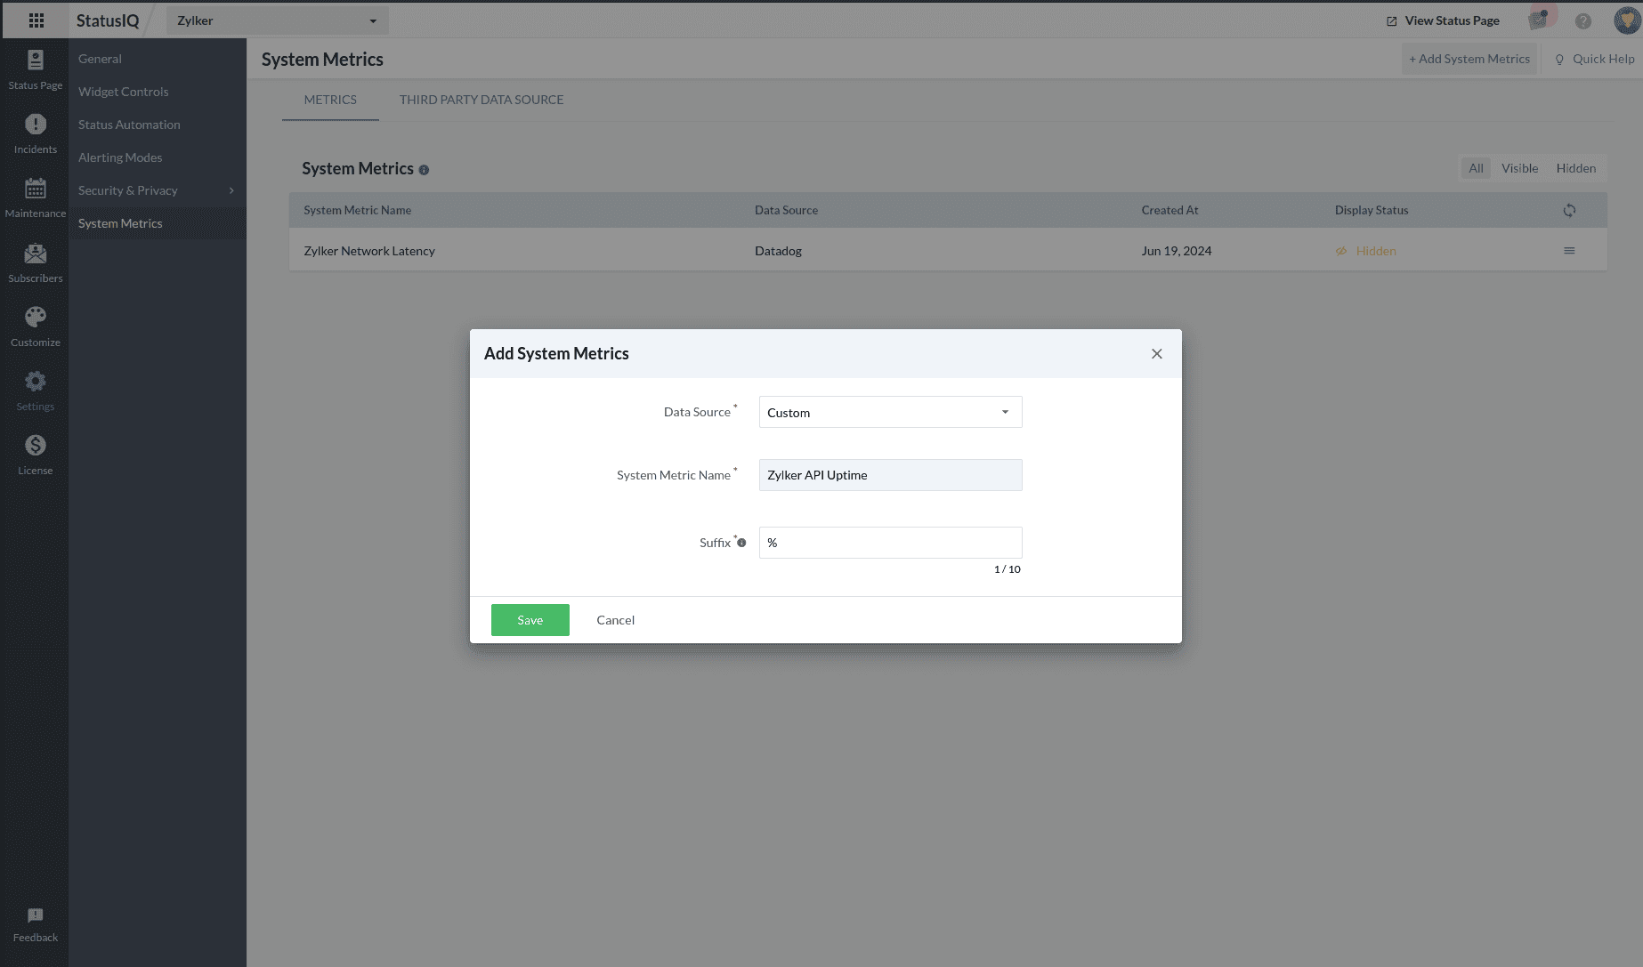Viewport: 1643px width, 967px height.
Task: Filter metrics by Hidden
Action: (1575, 168)
